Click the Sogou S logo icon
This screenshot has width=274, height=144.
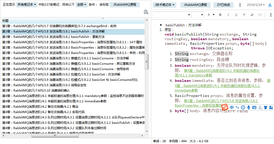click(225, 107)
